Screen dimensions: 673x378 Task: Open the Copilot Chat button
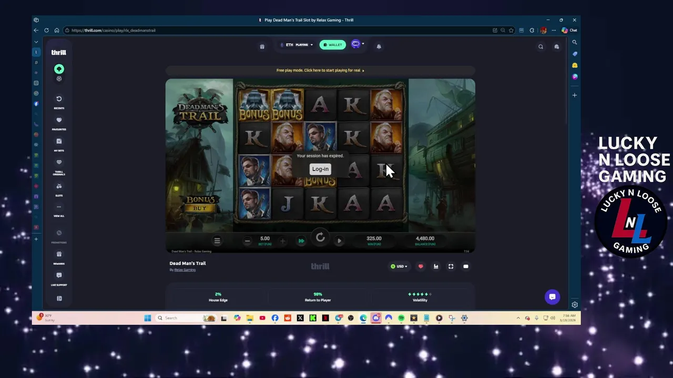569,30
